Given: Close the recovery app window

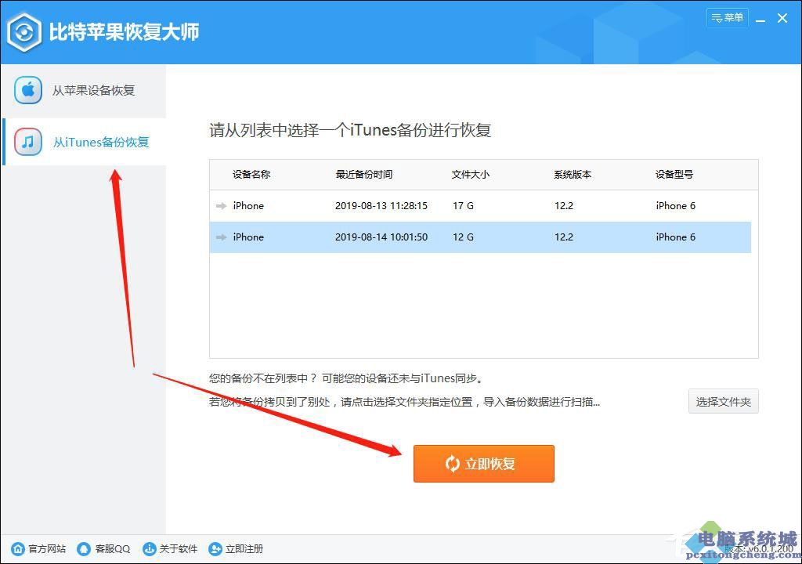Looking at the screenshot, I should 782,19.
